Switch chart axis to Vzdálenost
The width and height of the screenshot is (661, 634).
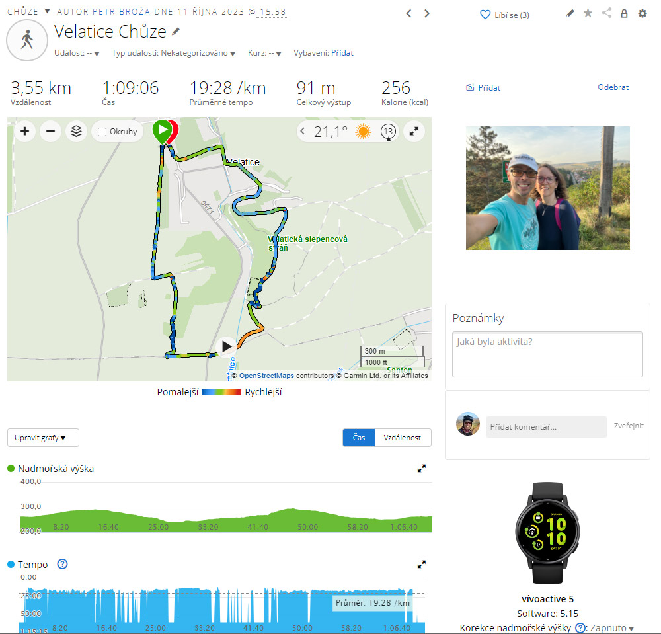402,438
